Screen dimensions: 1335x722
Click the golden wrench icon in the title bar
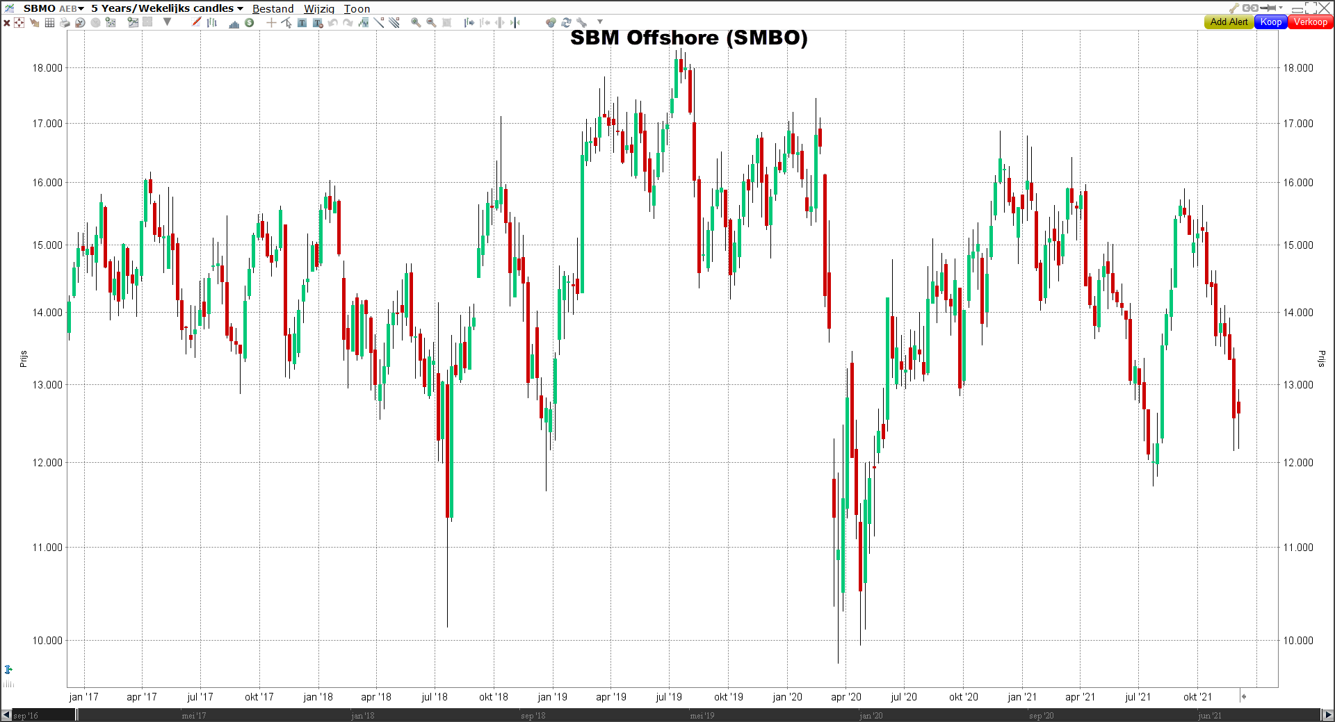(1234, 8)
